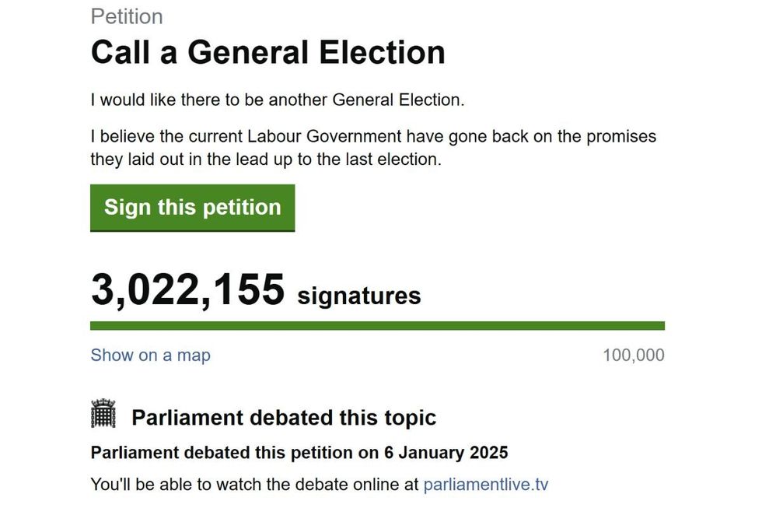Select the petition title Call a General Election
The width and height of the screenshot is (762, 508).
268,51
